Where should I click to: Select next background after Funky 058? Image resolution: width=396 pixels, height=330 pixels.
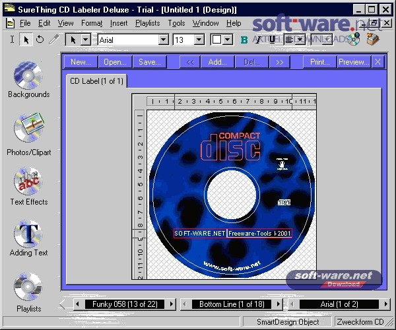coord(172,304)
